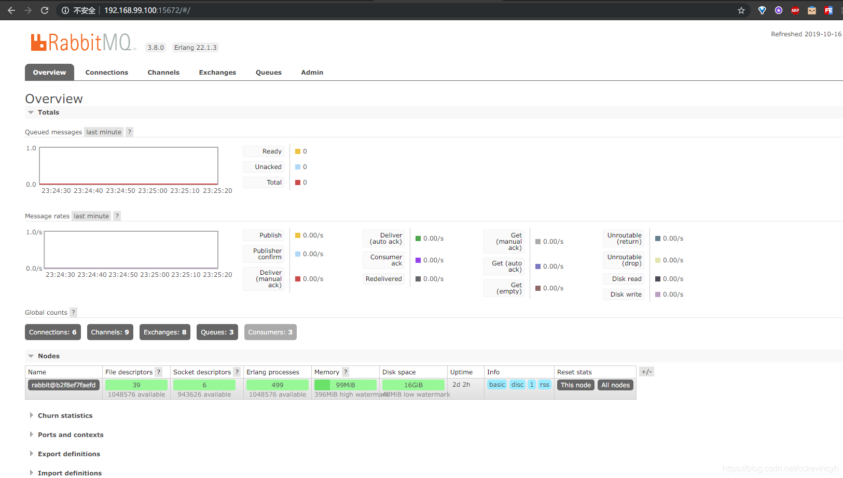Click the rss info tag
843x478 pixels.
click(x=545, y=385)
